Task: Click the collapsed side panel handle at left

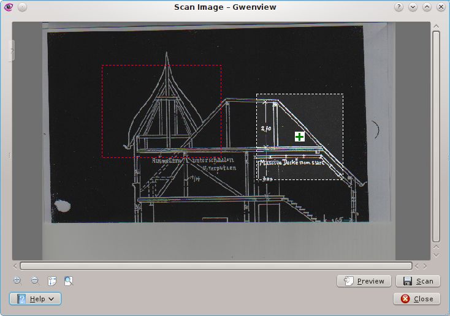Action: pyautogui.click(x=12, y=51)
